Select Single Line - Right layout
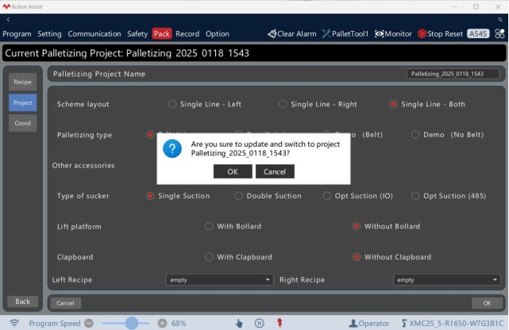This screenshot has width=509, height=330. point(283,104)
